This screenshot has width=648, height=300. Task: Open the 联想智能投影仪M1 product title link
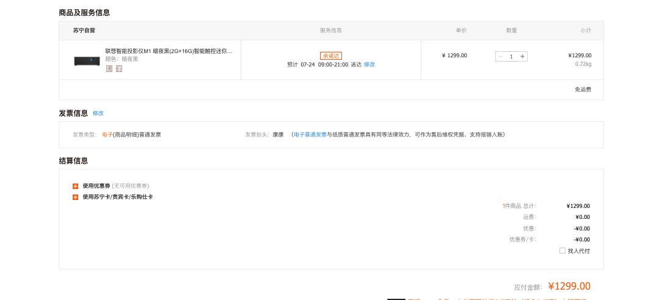coord(169,51)
